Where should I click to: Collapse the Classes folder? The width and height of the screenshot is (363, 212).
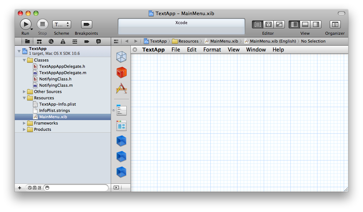pos(24,60)
